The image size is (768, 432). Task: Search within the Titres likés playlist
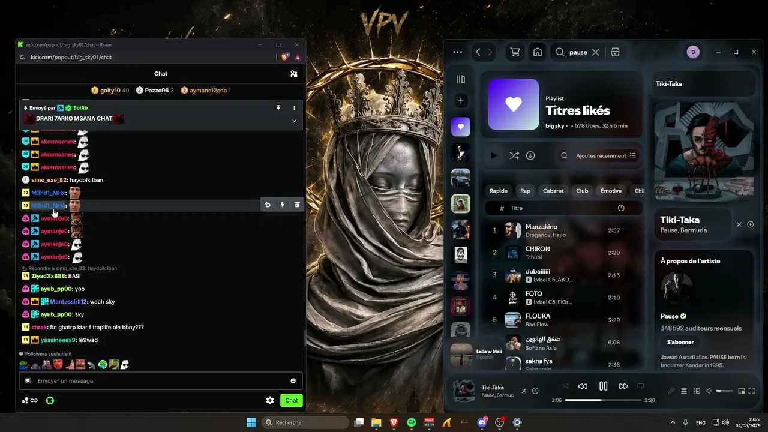[564, 155]
